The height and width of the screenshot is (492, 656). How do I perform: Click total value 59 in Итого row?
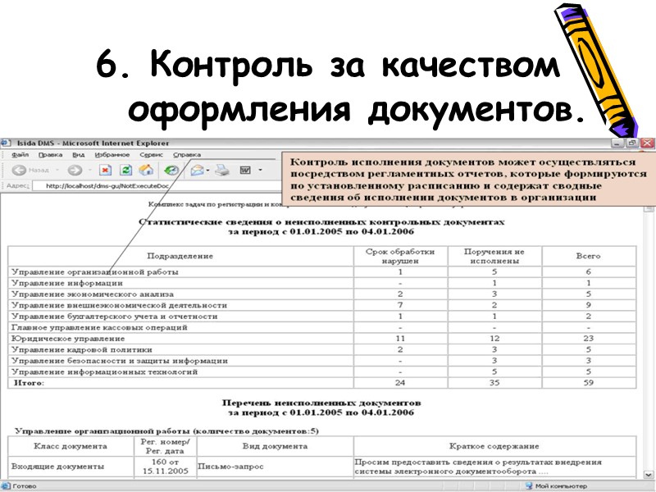pyautogui.click(x=589, y=383)
